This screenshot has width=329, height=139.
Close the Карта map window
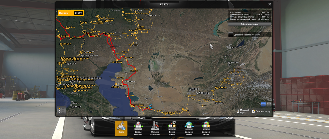point(270,4)
